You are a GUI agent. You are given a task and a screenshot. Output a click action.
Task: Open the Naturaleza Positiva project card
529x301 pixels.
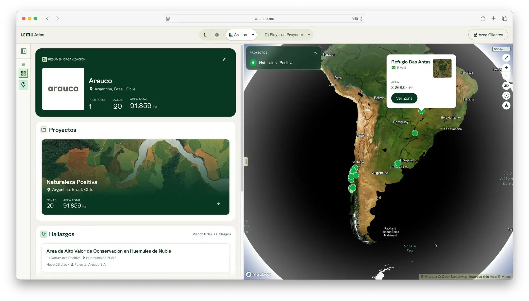135,177
